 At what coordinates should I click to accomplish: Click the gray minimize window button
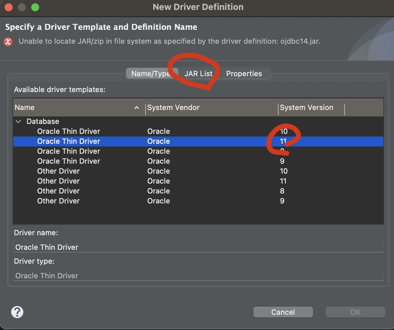[22, 7]
